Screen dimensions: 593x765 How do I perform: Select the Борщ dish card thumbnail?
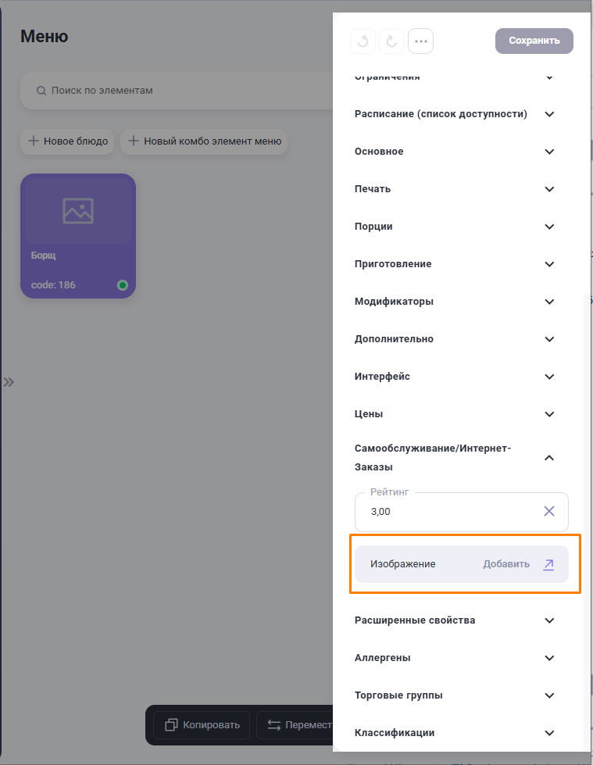tap(77, 210)
